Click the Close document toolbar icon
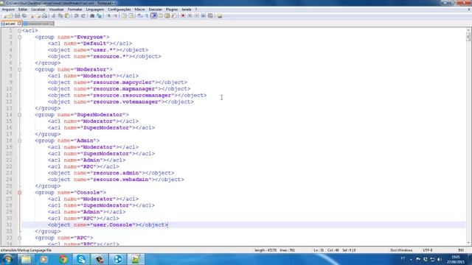The width and height of the screenshot is (472, 265). 32,15
